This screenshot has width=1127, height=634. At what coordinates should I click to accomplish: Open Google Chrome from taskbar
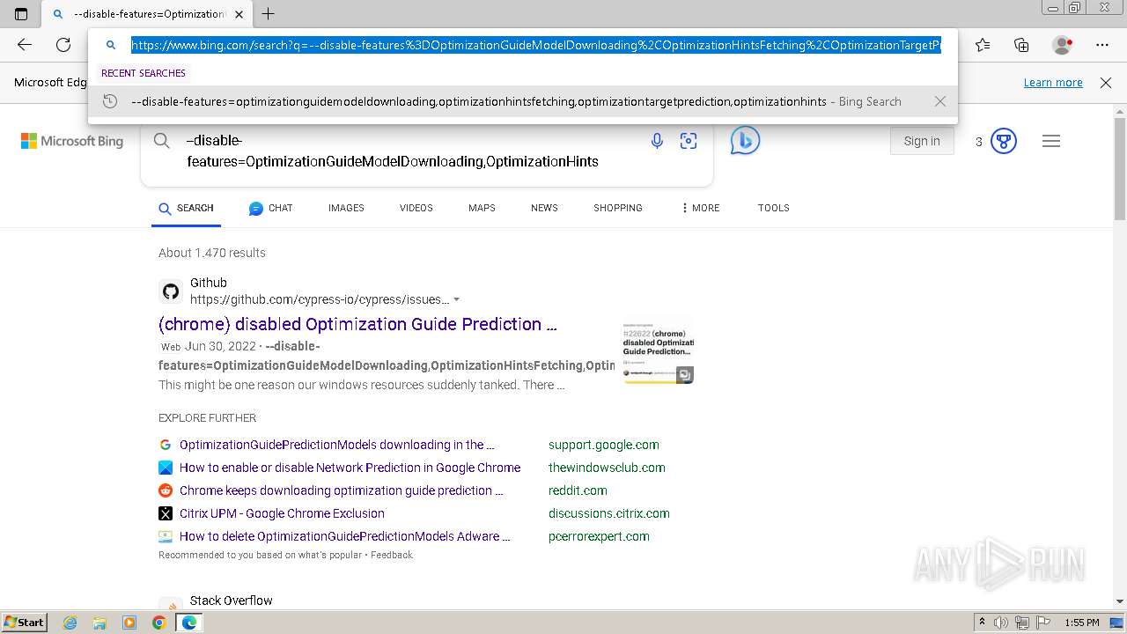click(x=159, y=623)
